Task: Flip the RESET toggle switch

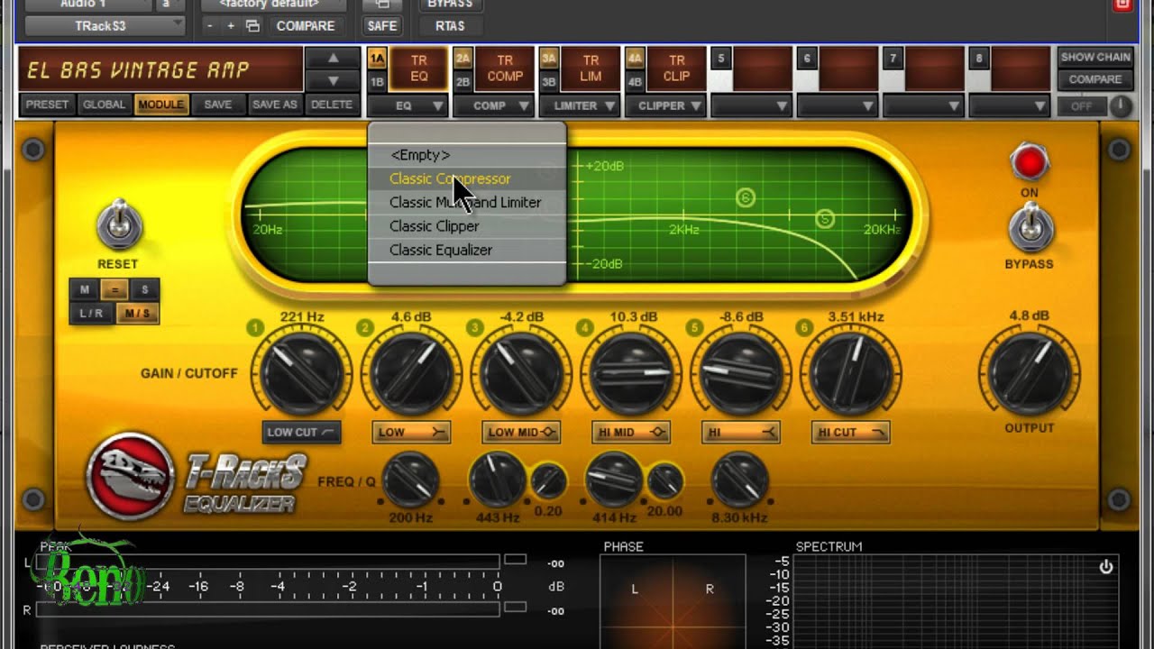Action: pyautogui.click(x=119, y=224)
